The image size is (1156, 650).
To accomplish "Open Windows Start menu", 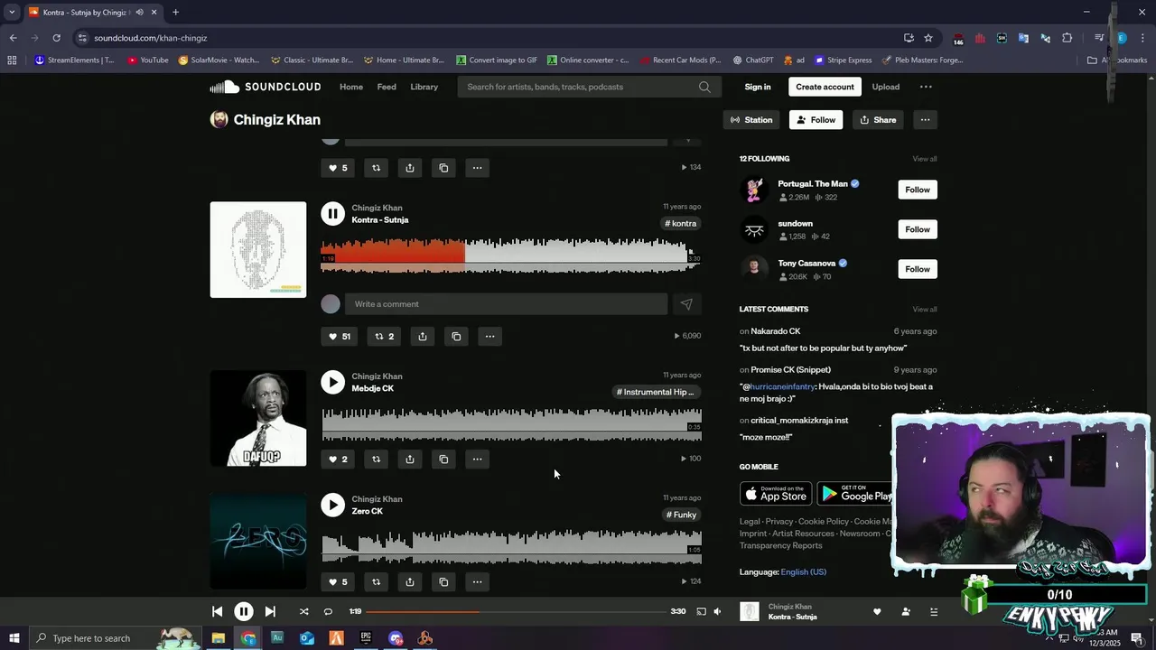I will tap(14, 638).
